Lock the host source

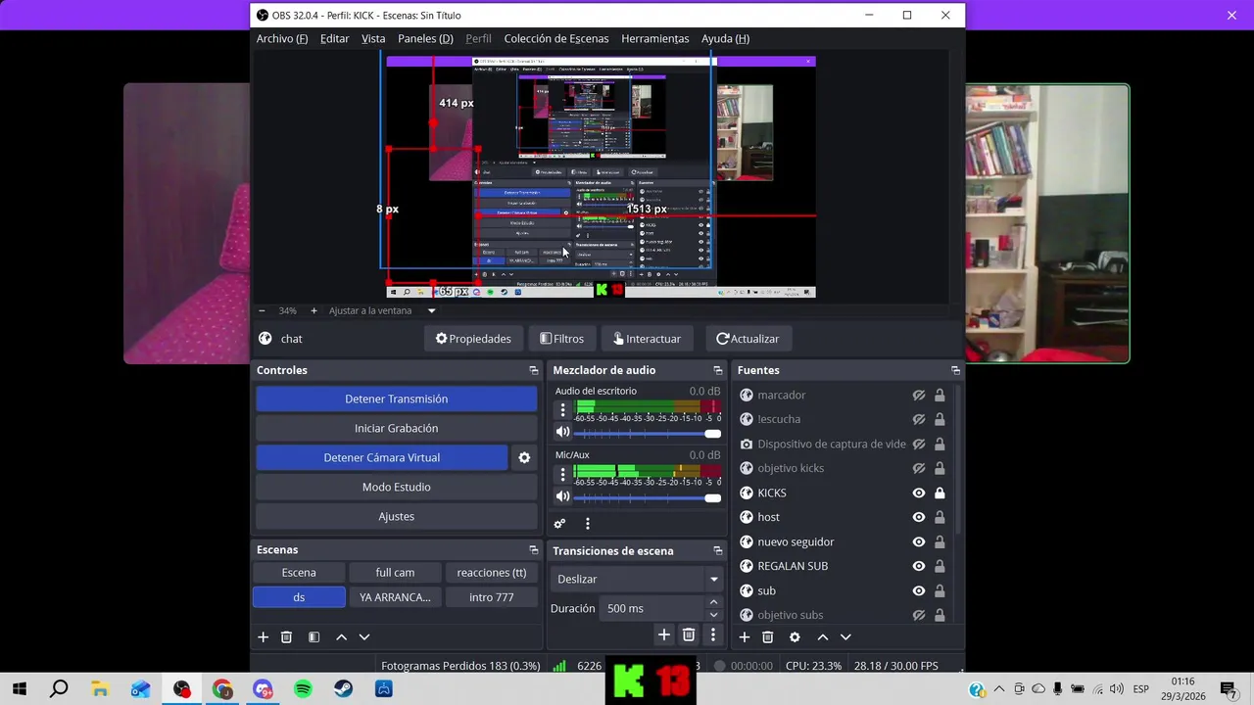click(940, 518)
